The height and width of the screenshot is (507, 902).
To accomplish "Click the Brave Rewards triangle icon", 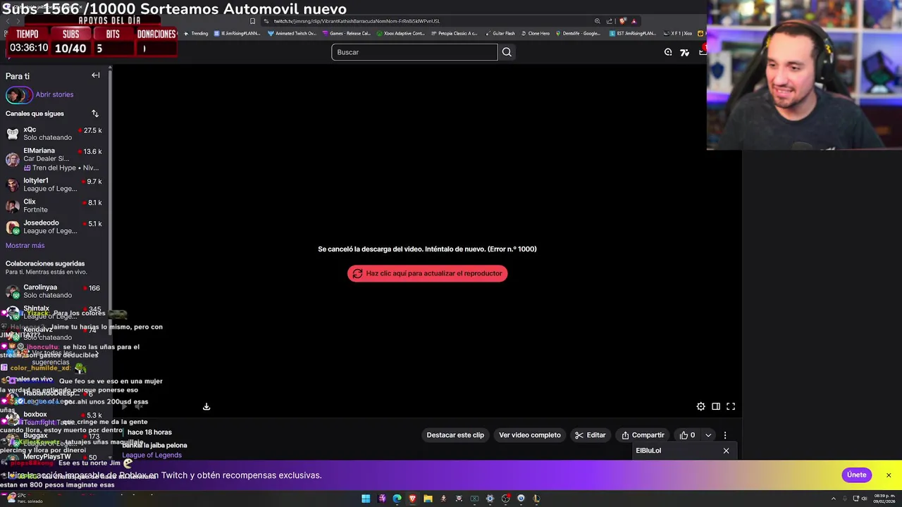I will 634,21.
